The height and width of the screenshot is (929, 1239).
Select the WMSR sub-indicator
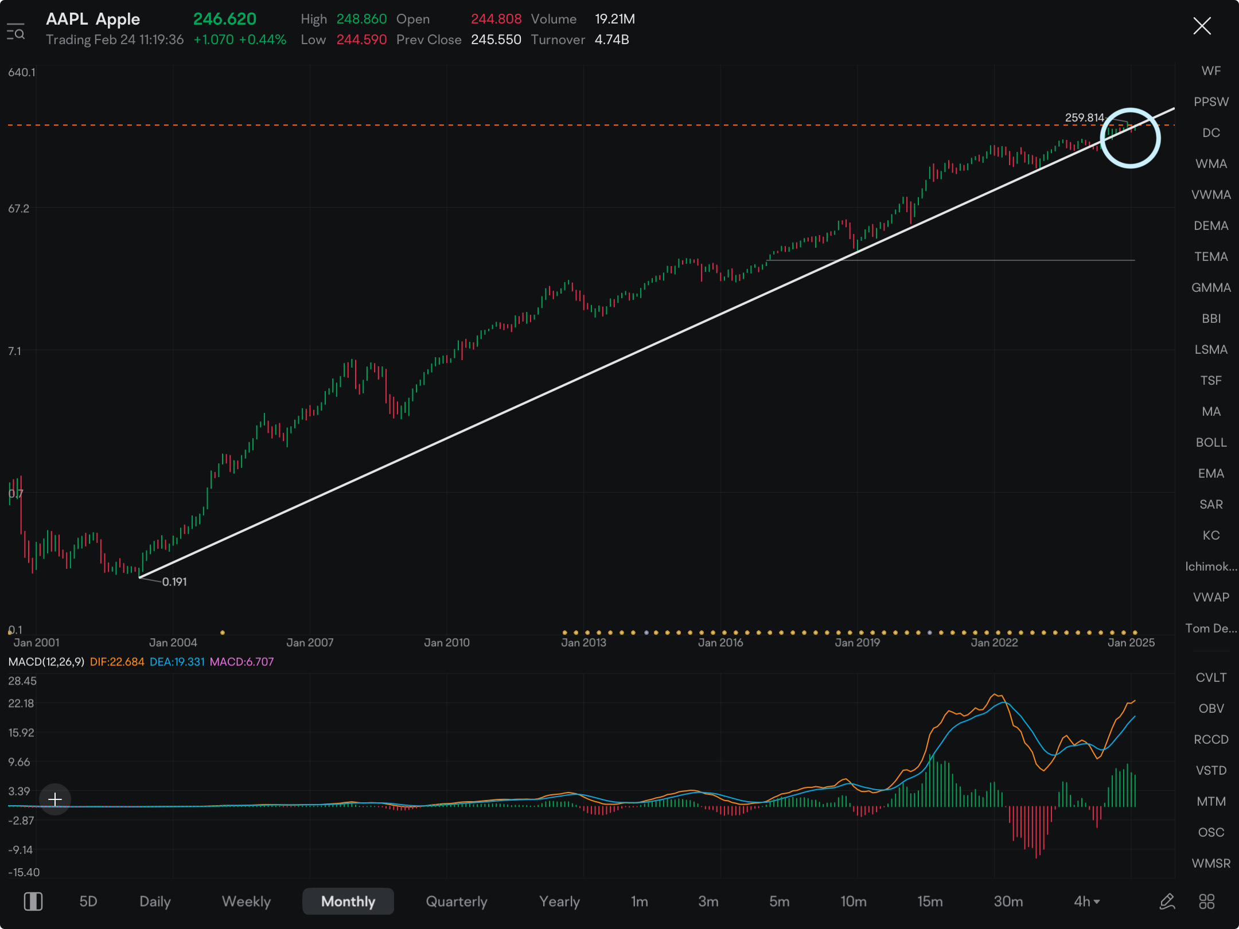click(x=1211, y=863)
